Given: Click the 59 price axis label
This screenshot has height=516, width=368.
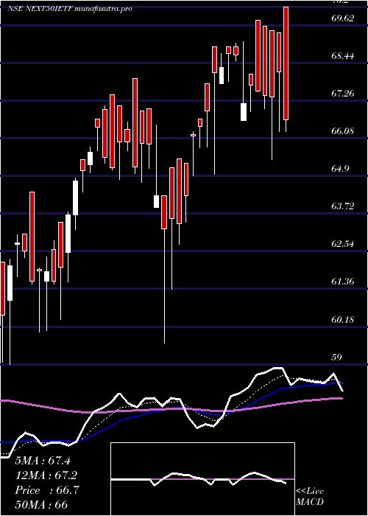Looking at the screenshot, I should click(x=337, y=357).
